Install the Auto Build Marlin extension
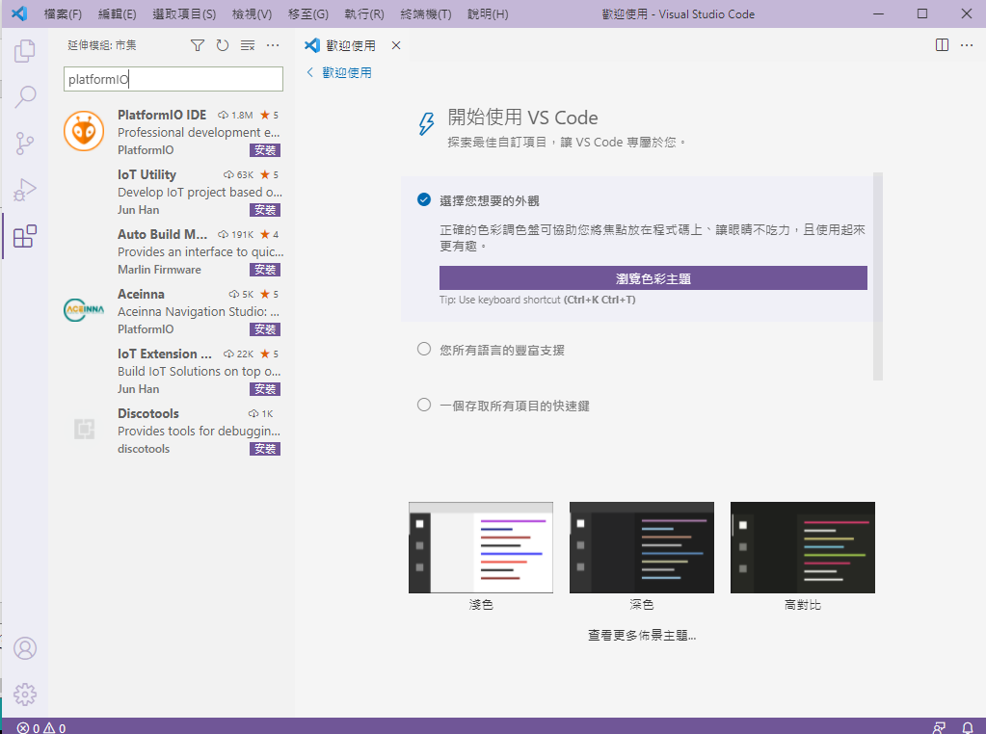Screen dimensions: 986x734 pyautogui.click(x=265, y=270)
